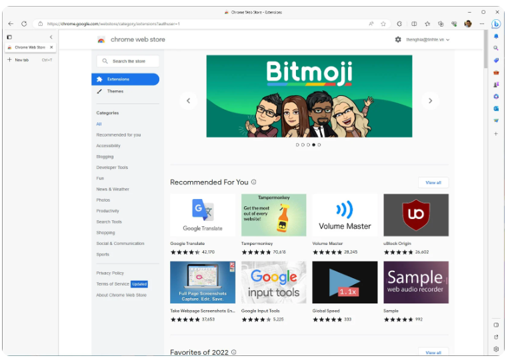
Task: Open the split screen icon in toolbar
Action: point(414,23)
